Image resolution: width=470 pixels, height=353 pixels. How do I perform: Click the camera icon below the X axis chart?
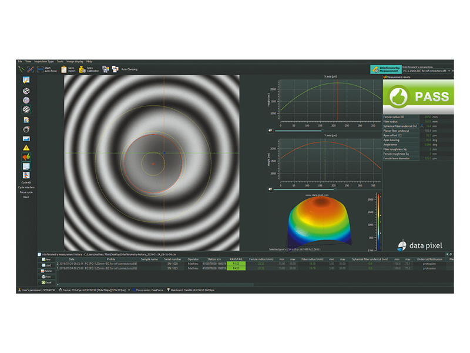pos(270,131)
